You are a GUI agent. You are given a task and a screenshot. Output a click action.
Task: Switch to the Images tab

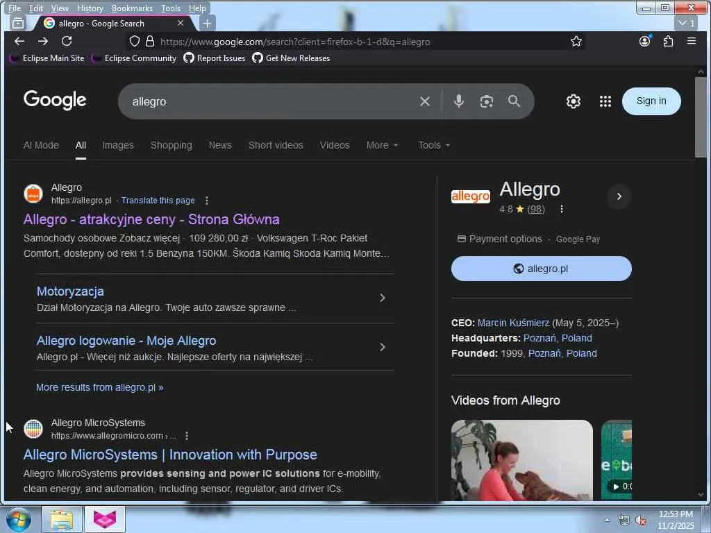point(118,145)
